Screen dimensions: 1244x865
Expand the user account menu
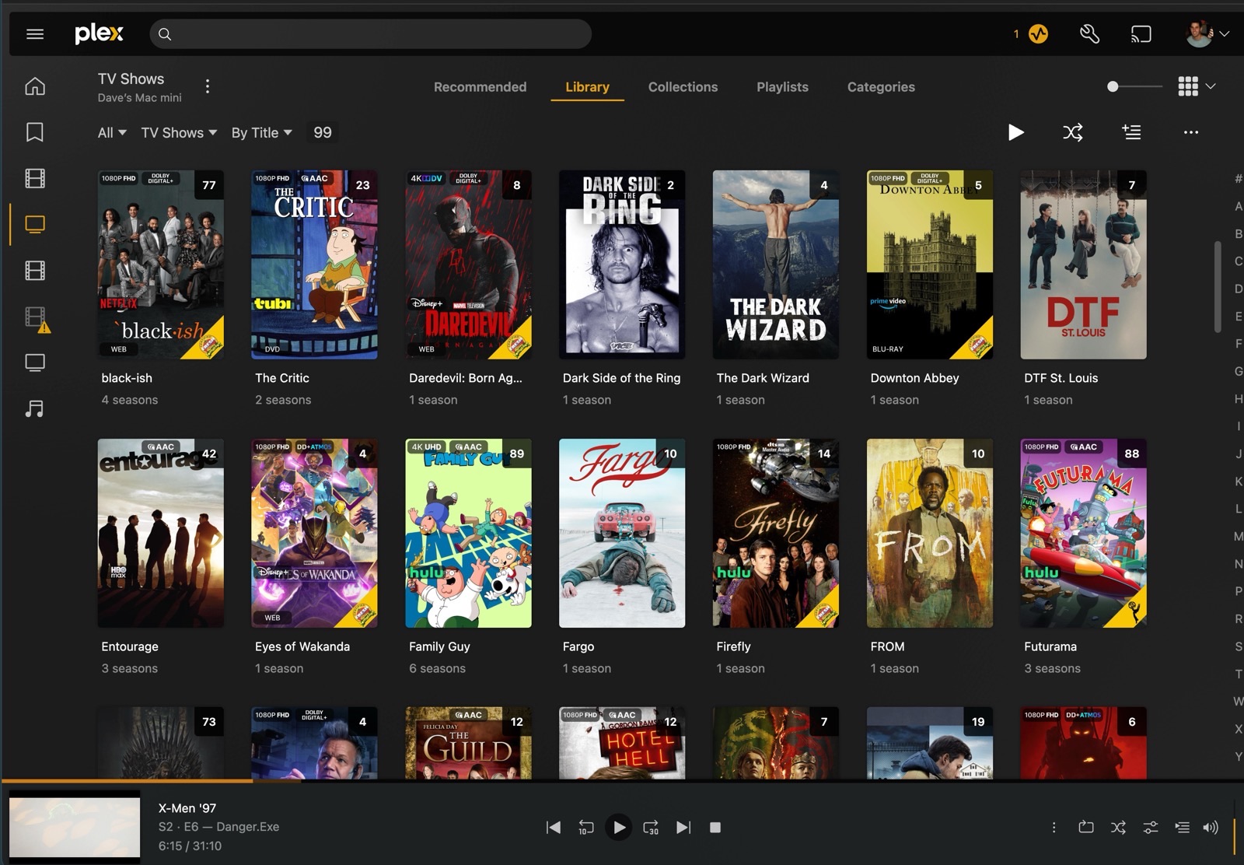coord(1207,33)
